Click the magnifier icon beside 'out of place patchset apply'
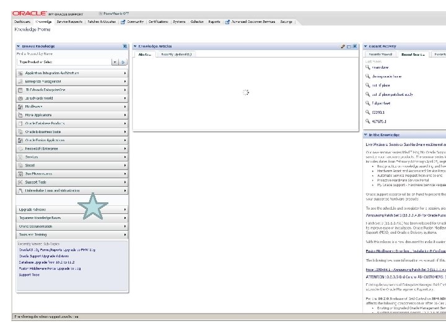The width and height of the screenshot is (446, 334). coord(368,94)
